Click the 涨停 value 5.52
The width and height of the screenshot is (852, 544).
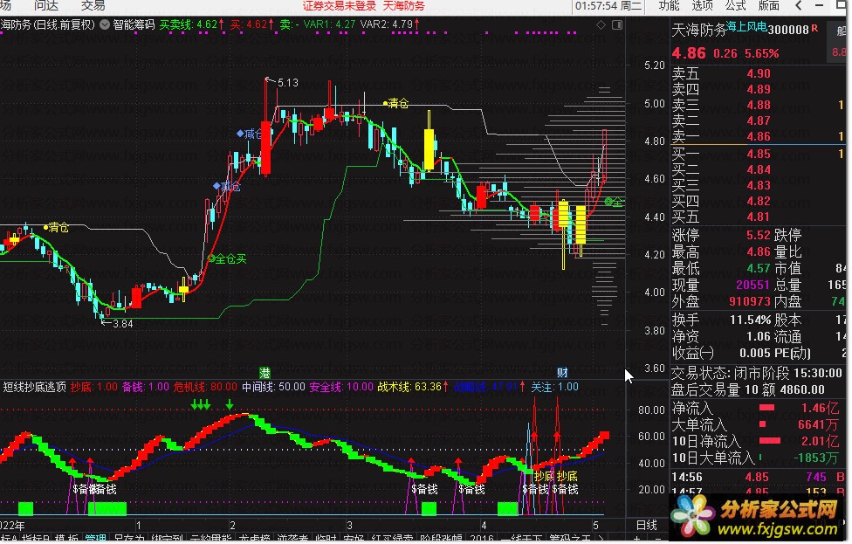pyautogui.click(x=759, y=235)
